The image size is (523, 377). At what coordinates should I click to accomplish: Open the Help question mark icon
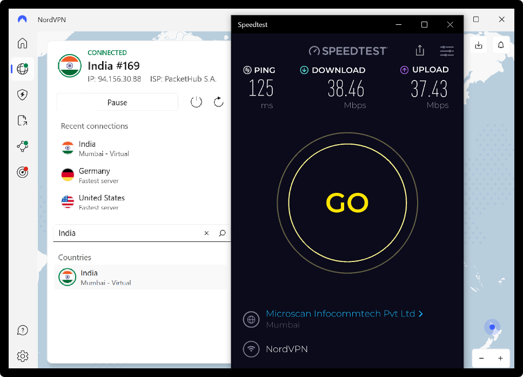[x=22, y=331]
